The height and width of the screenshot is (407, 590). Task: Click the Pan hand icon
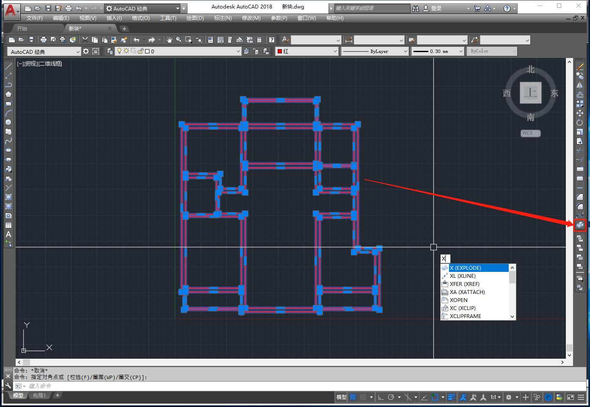click(169, 40)
